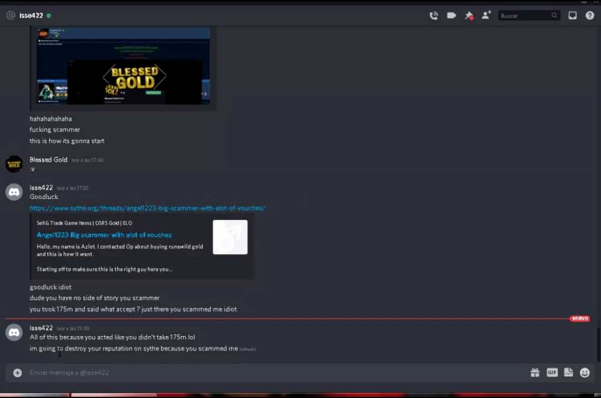The height and width of the screenshot is (398, 601).
Task: Click the chat scrollbar thumb
Action: pos(599,344)
